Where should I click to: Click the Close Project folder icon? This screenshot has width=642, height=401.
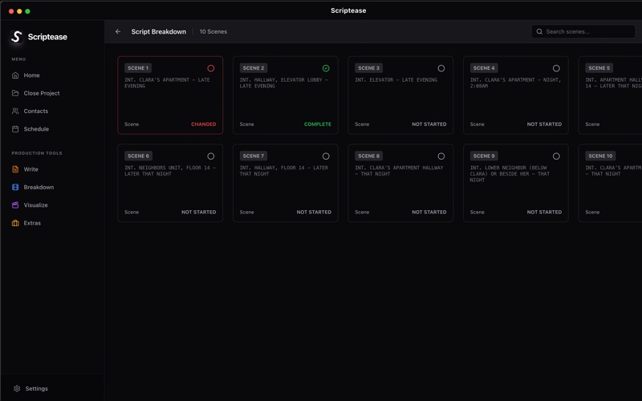(15, 93)
